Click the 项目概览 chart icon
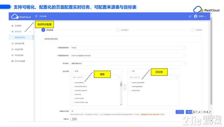This screenshot has width=224, height=127. pos(12,26)
